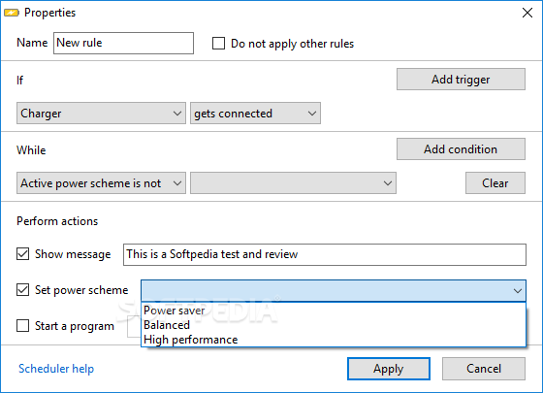The image size is (543, 393).
Task: Select Balanced from the list
Action: coord(334,325)
